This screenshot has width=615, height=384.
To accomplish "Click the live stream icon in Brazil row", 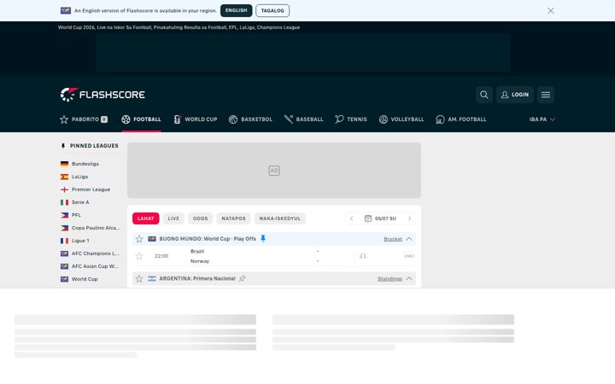I will tap(409, 256).
